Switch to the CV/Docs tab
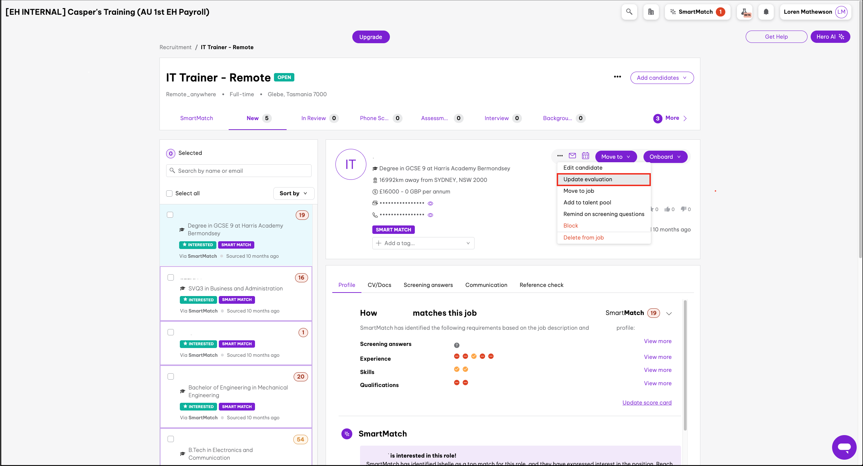Image resolution: width=863 pixels, height=466 pixels. tap(379, 285)
